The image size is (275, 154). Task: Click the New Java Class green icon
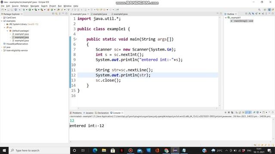pos(52,10)
